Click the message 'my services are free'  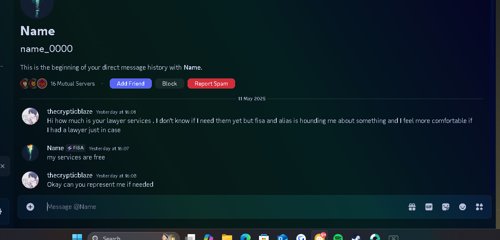pyautogui.click(x=76, y=157)
